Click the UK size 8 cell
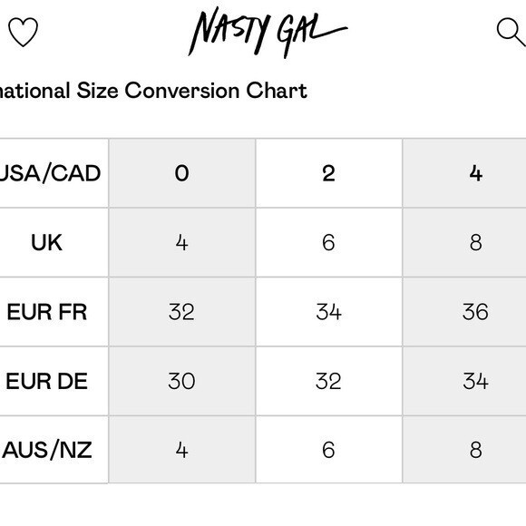Screen dimensions: 526x526 click(x=464, y=242)
